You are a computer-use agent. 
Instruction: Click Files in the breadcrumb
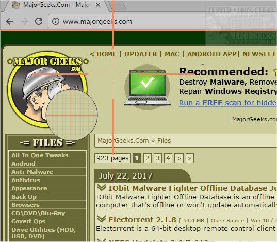[x=164, y=141]
